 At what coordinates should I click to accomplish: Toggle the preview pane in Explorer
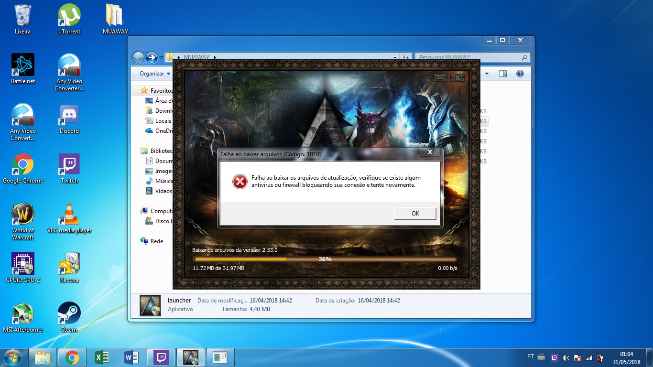pos(502,74)
